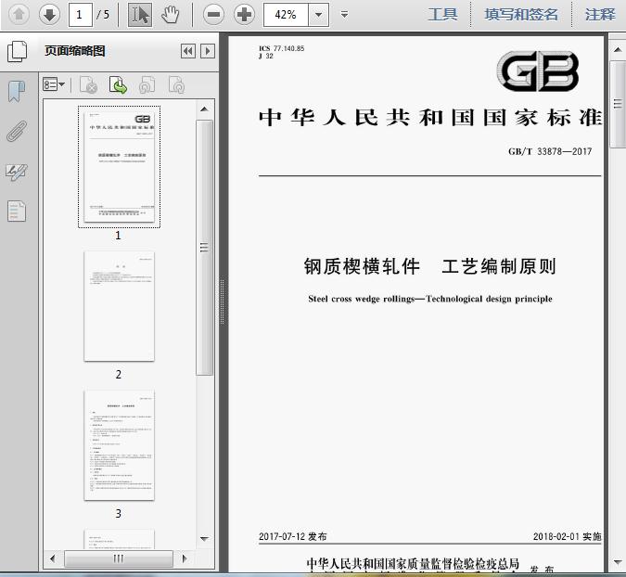Expand the navigation pane with right arrow
Screen dimensions: 626x577
(x=208, y=51)
